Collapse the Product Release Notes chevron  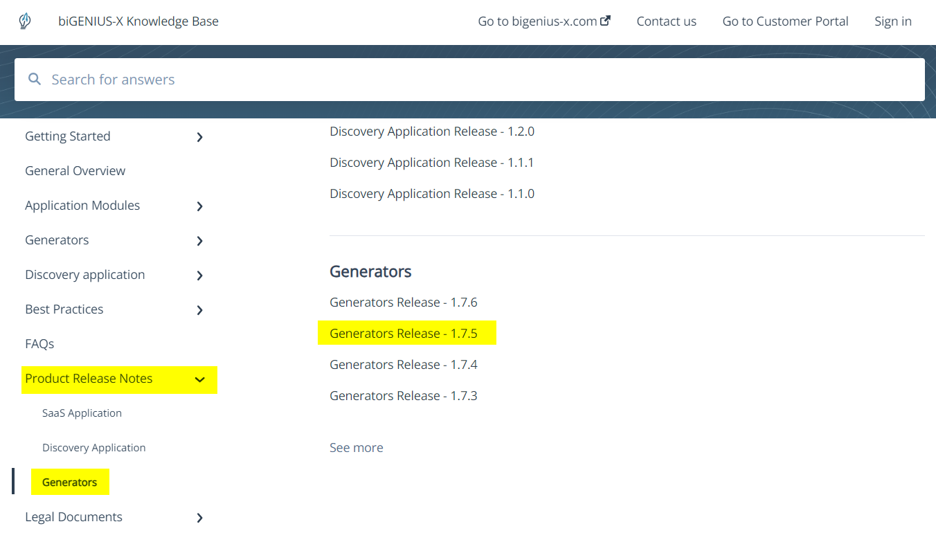tap(200, 379)
